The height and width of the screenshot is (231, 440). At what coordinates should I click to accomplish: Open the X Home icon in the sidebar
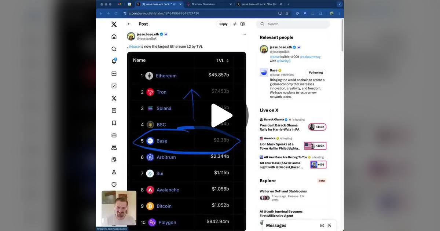coord(114,37)
